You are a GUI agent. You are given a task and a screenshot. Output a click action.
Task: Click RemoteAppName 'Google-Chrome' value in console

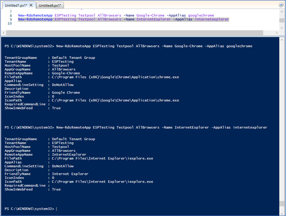pyautogui.click(x=66, y=73)
